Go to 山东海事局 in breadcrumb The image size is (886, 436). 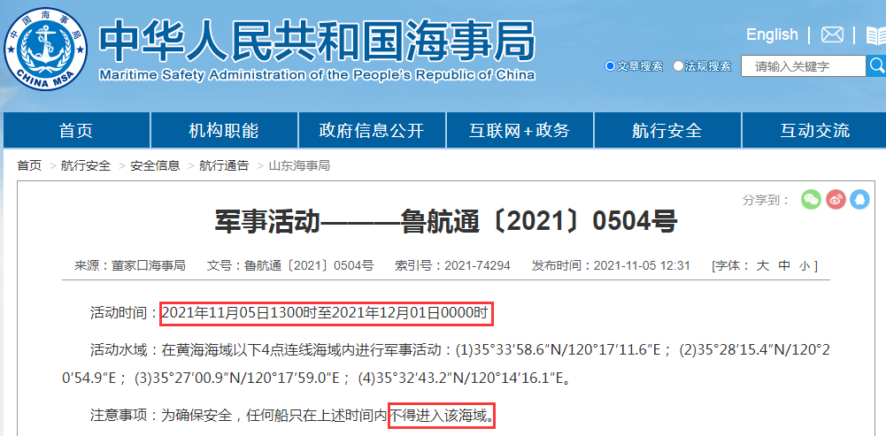pos(299,165)
